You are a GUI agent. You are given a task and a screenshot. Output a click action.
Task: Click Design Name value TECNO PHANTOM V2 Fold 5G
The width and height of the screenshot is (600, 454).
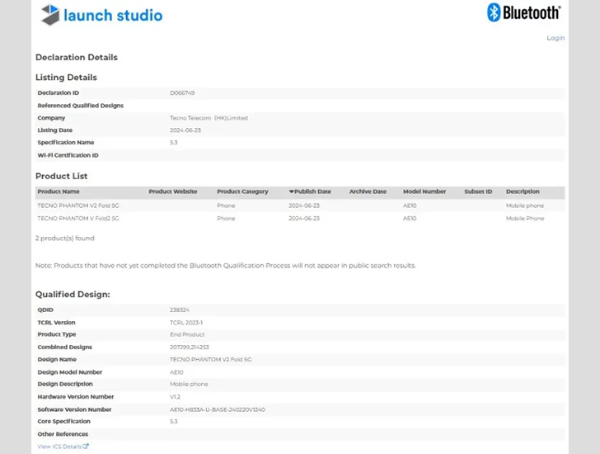211,359
